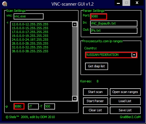146x124 pixels.
Task: Click the Get diap list button
Action: pos(97,66)
